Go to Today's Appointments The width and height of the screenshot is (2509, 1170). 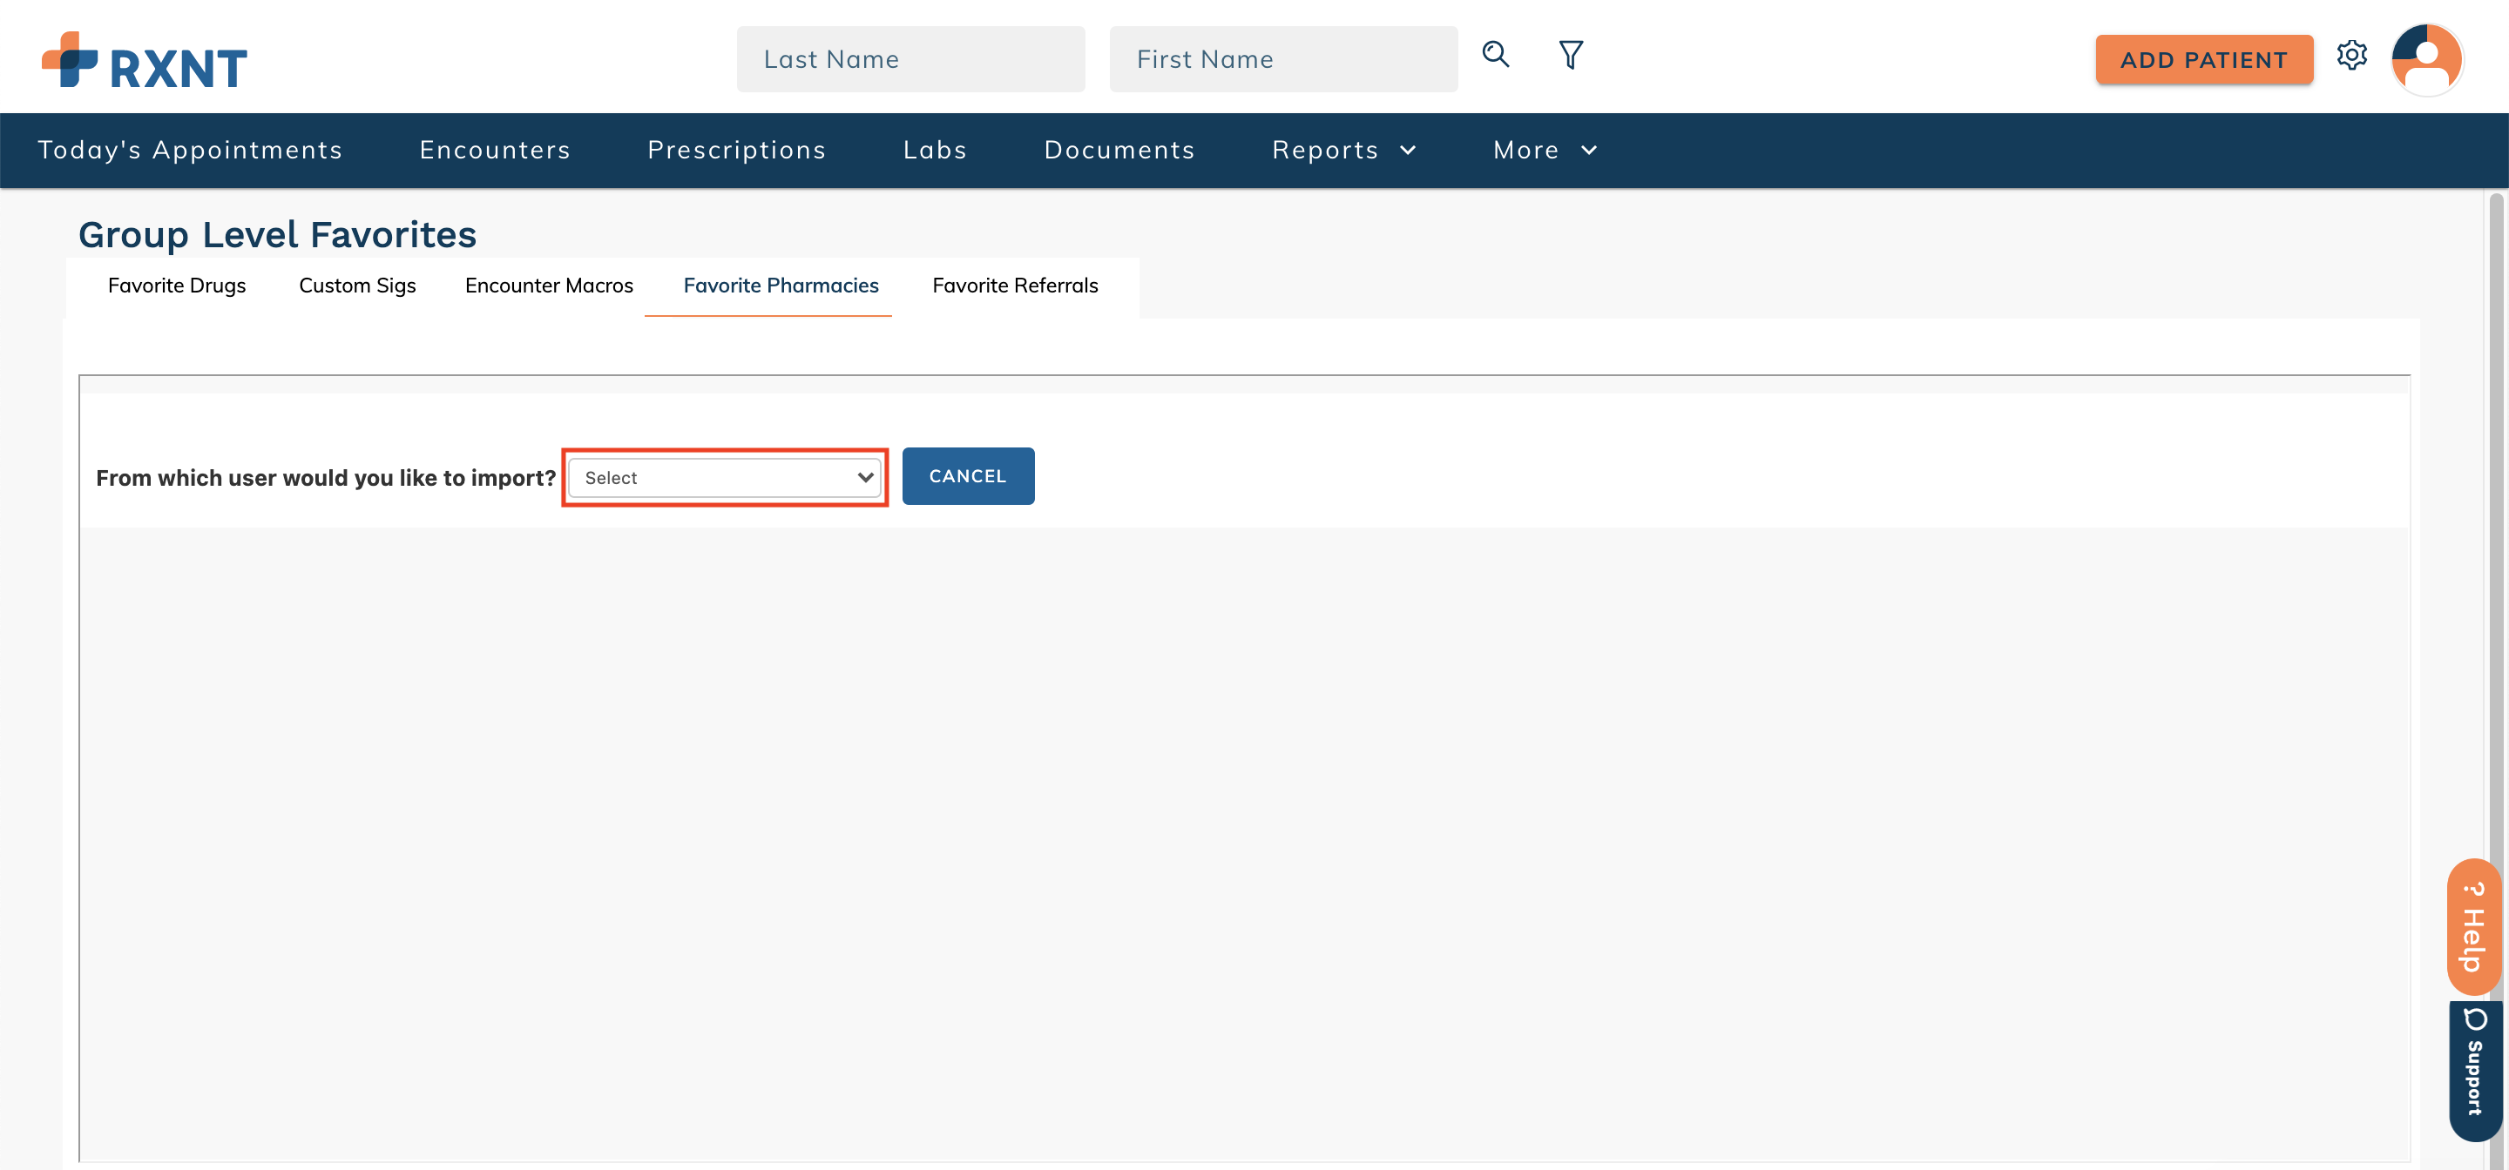pyautogui.click(x=190, y=150)
